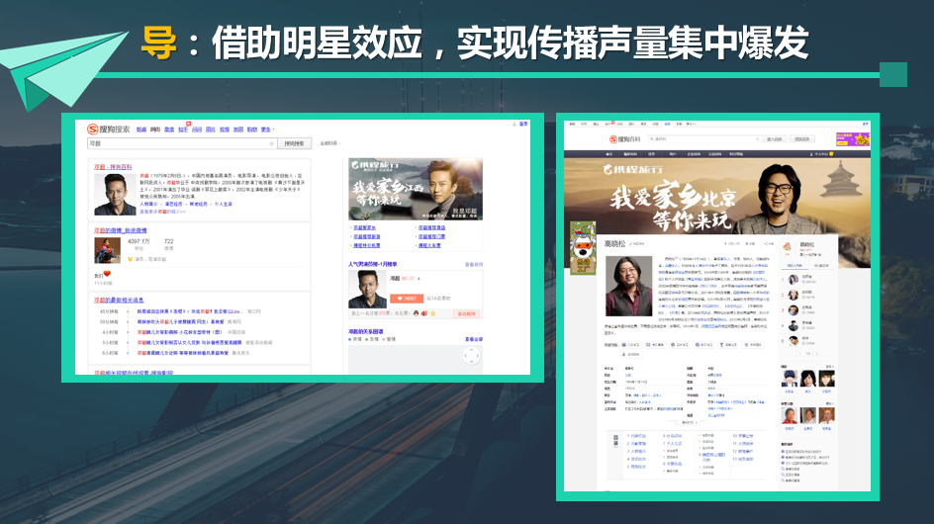Click the 搜狗搜索 search button
Viewport: 934px width, 524px height.
pyautogui.click(x=294, y=143)
